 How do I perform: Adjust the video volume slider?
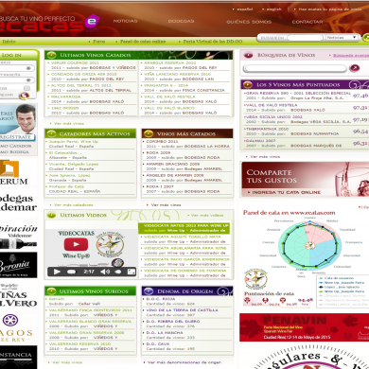click(x=118, y=272)
